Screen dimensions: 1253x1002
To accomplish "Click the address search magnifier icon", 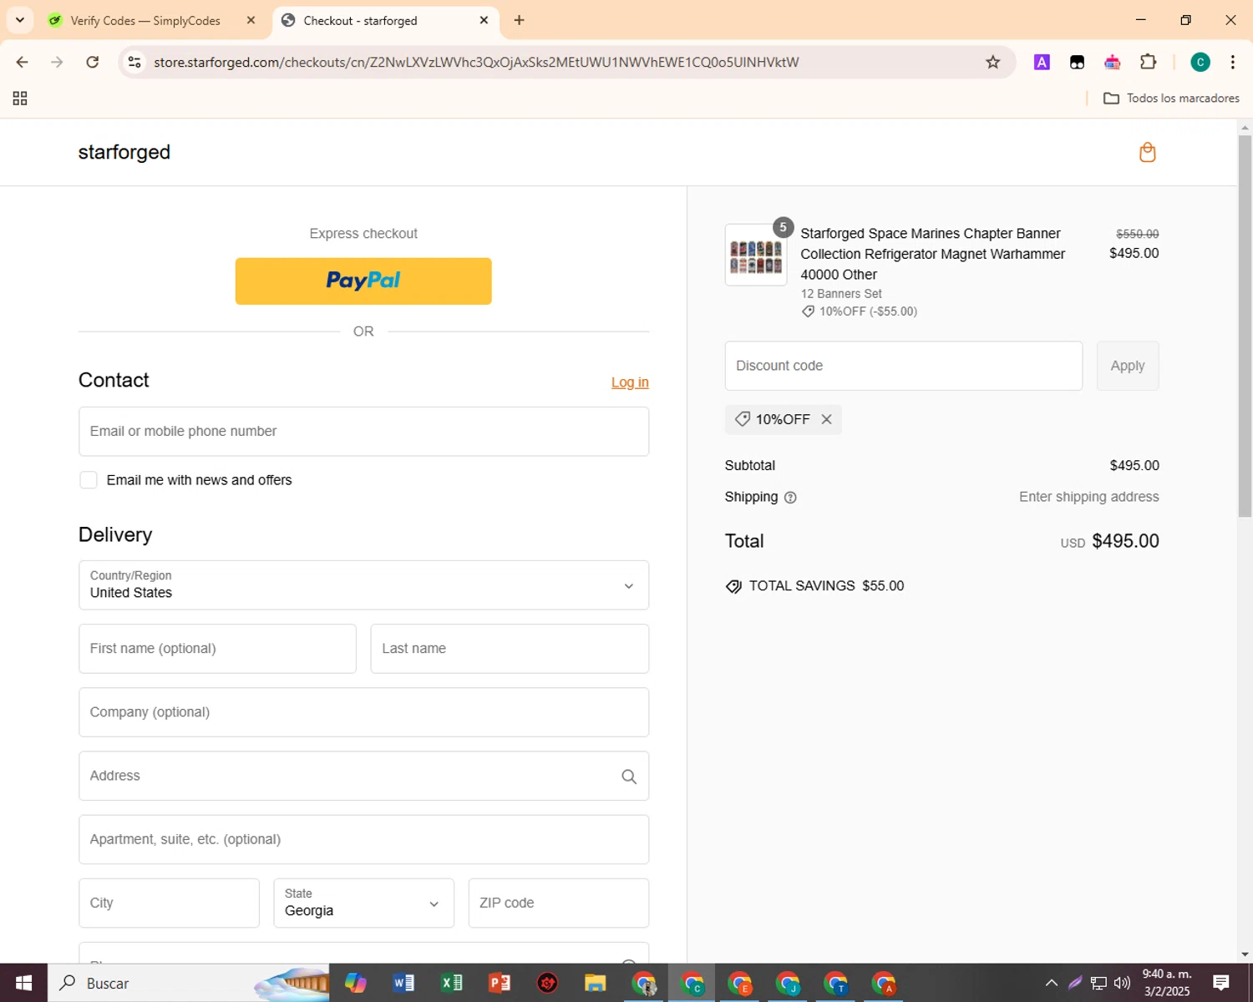I will pos(629,777).
